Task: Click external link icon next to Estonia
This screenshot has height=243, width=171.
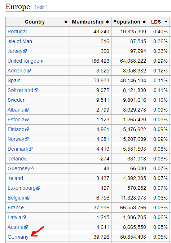Action: coord(27,120)
